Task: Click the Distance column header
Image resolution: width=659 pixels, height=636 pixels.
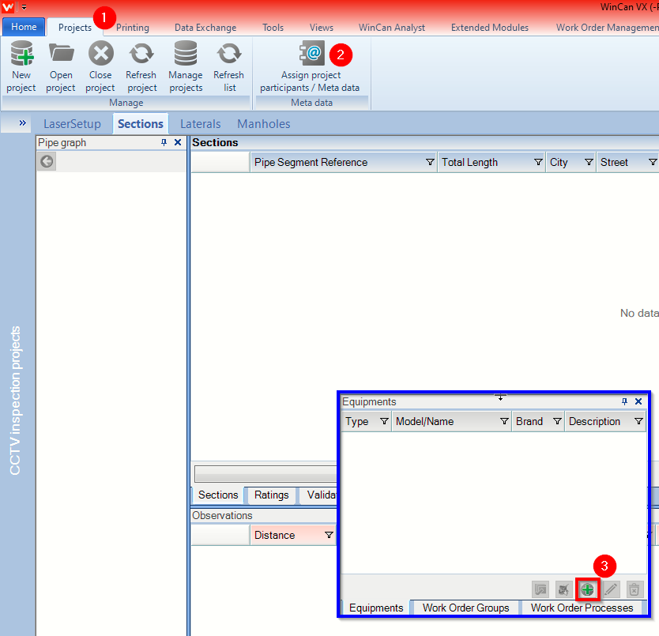Action: pos(293,535)
